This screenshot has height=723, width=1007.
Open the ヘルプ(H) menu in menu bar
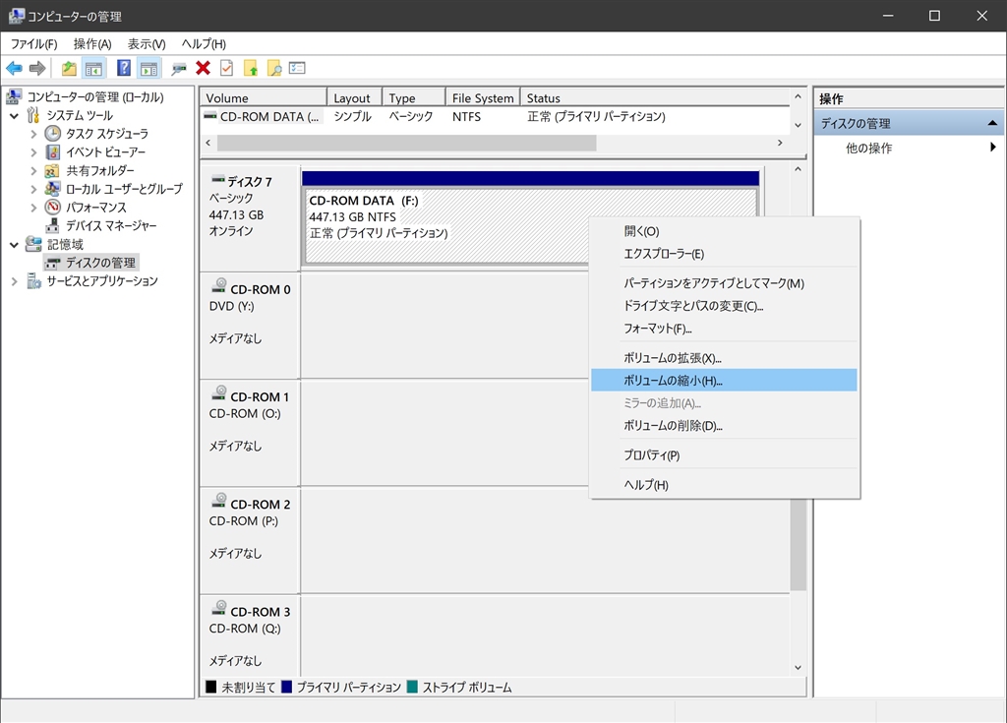(204, 43)
